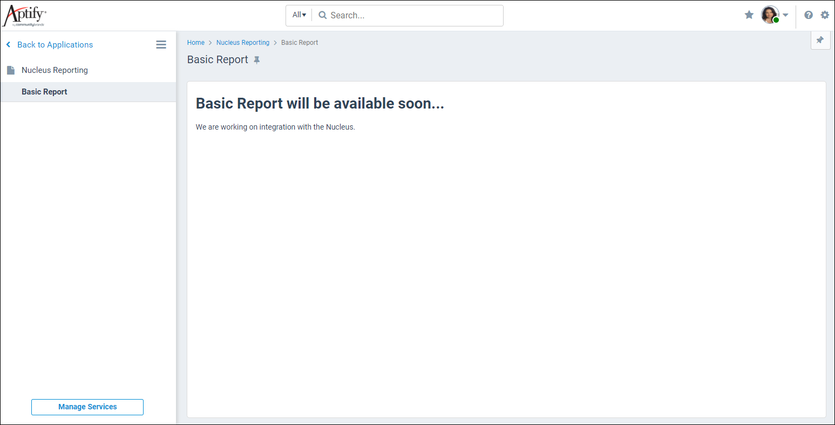Open the profile avatar dropdown arrow
The height and width of the screenshot is (425, 835).
[786, 16]
